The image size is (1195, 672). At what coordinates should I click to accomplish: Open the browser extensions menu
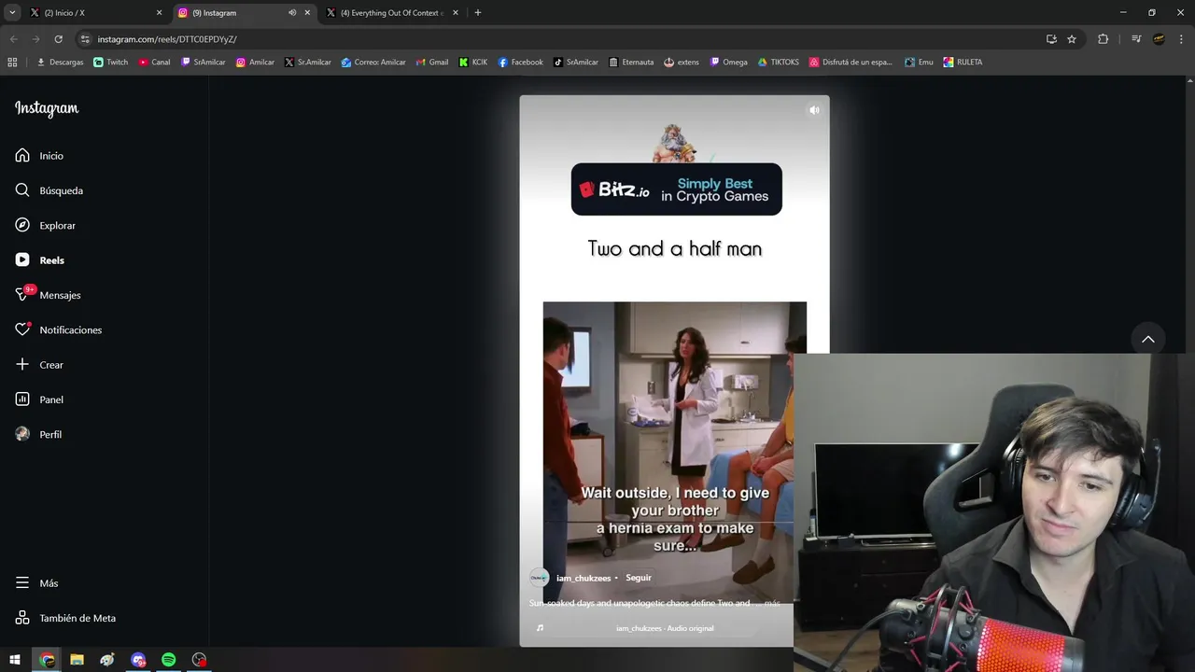pyautogui.click(x=1104, y=39)
